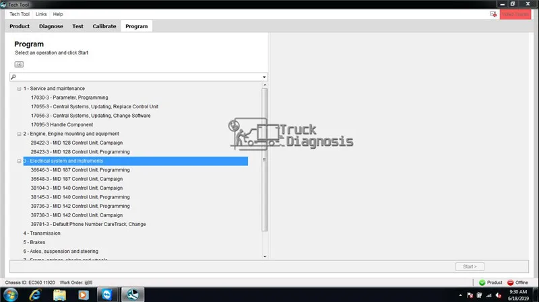This screenshot has width=539, height=302.
Task: Open the Links menu
Action: pos(41,14)
